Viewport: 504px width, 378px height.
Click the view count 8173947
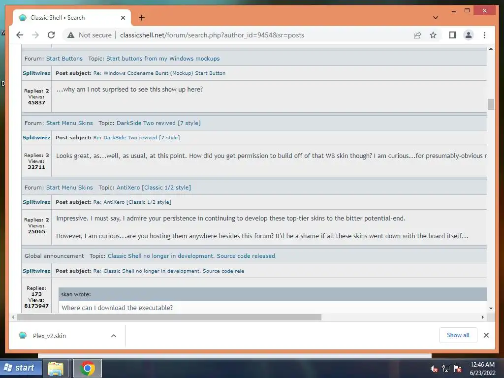point(36,306)
